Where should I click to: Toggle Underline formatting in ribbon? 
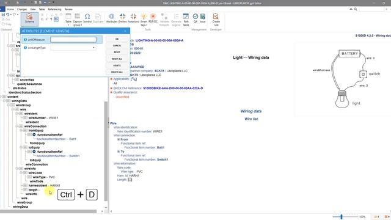coord(51,15)
